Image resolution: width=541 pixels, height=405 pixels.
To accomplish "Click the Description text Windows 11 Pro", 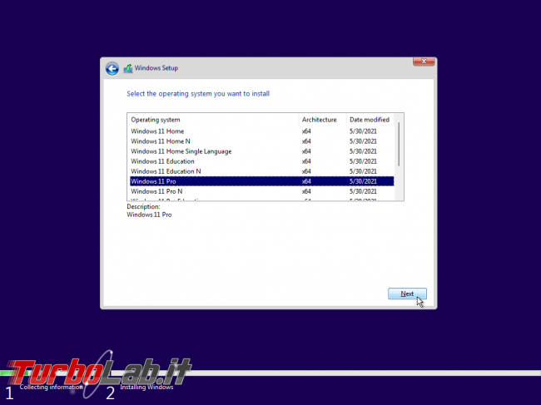I will pos(149,215).
